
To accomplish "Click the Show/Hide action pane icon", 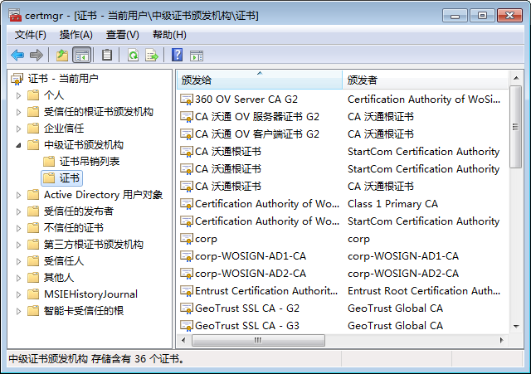I will [197, 56].
